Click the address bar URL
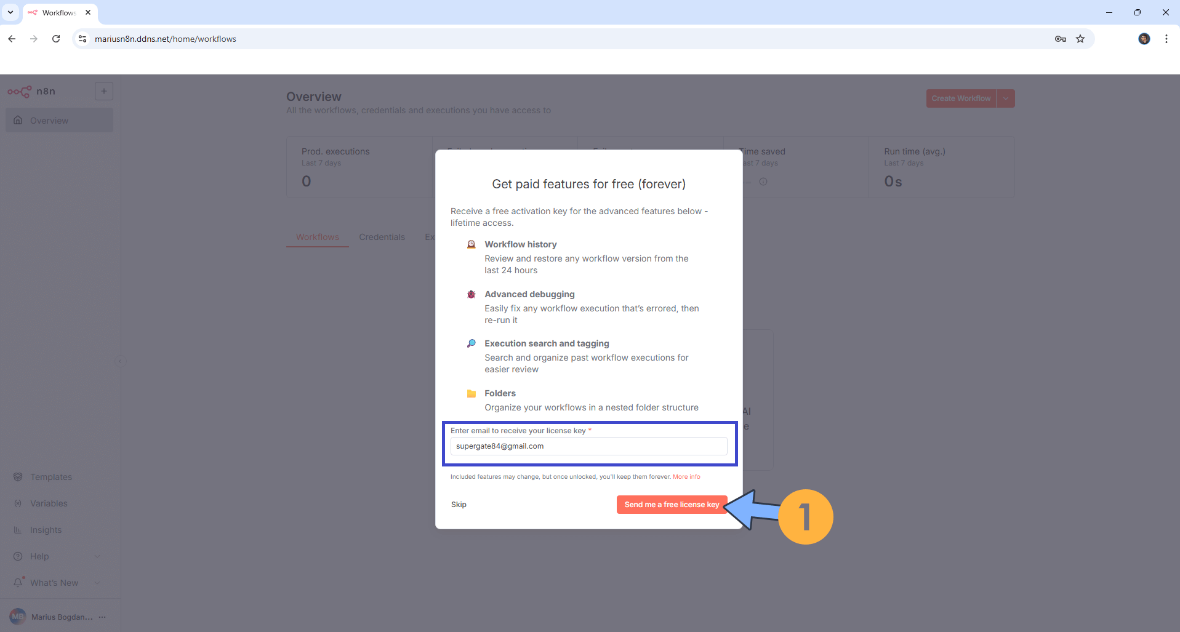The height and width of the screenshot is (632, 1180). [166, 39]
